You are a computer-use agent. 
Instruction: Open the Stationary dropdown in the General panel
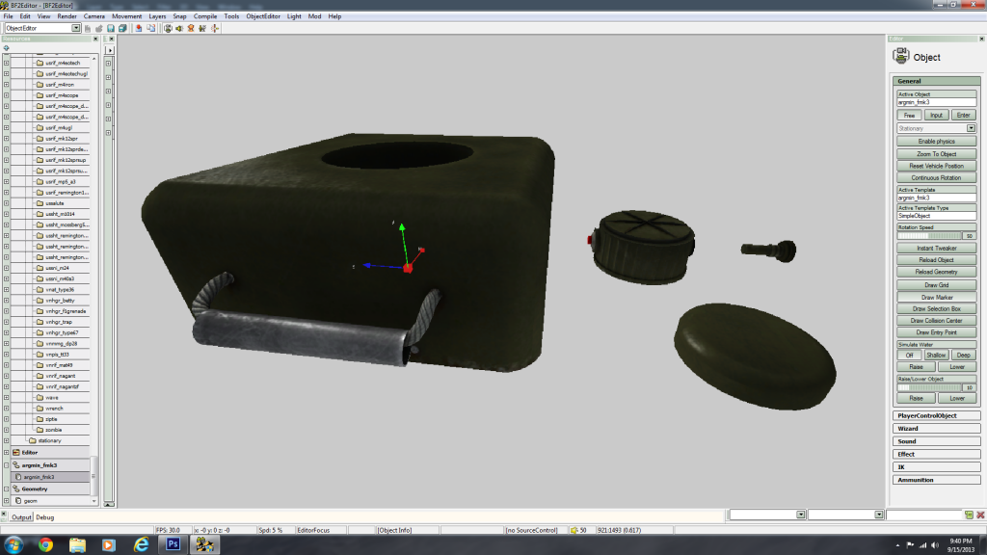point(971,128)
